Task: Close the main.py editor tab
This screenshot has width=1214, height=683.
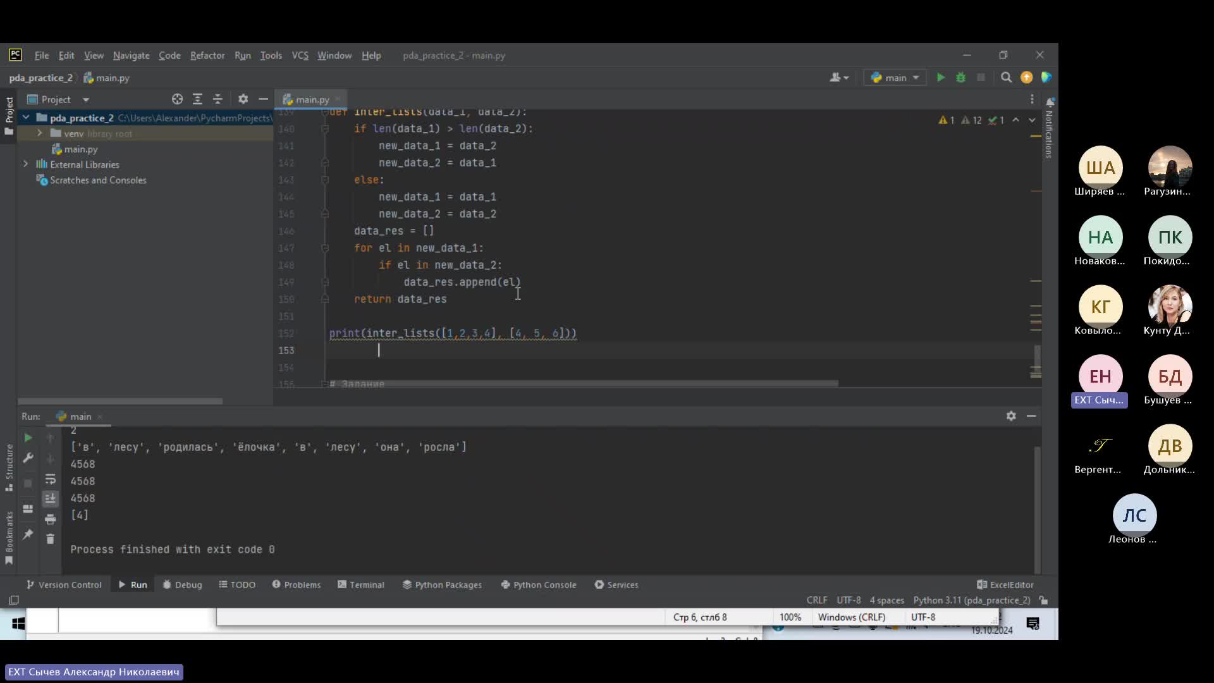Action: [x=338, y=99]
